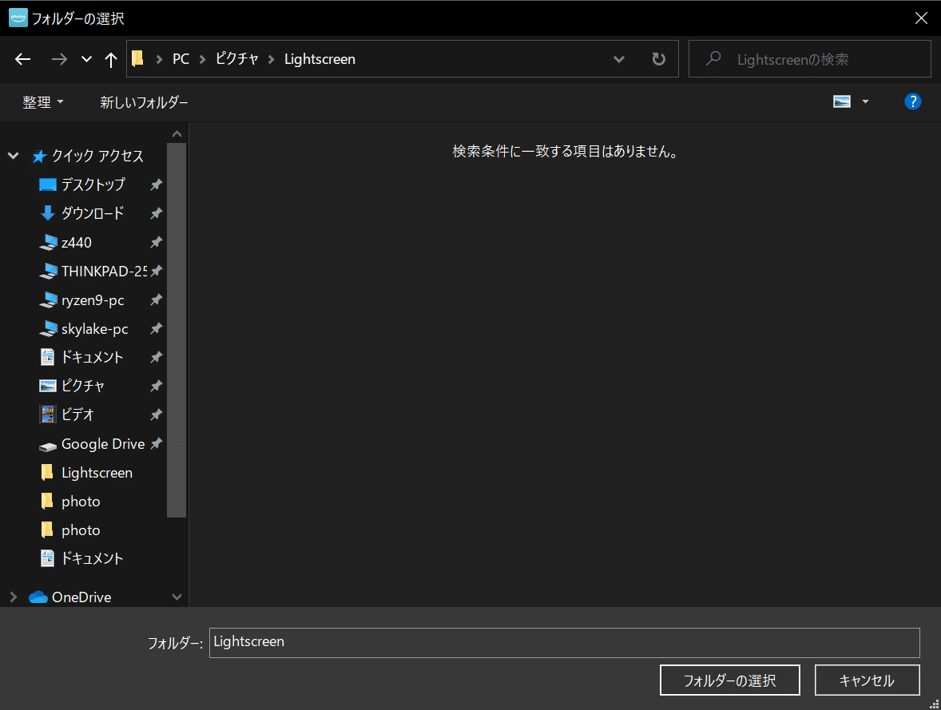The height and width of the screenshot is (710, 941).
Task: Click pin icon next to z440
Action: click(156, 242)
